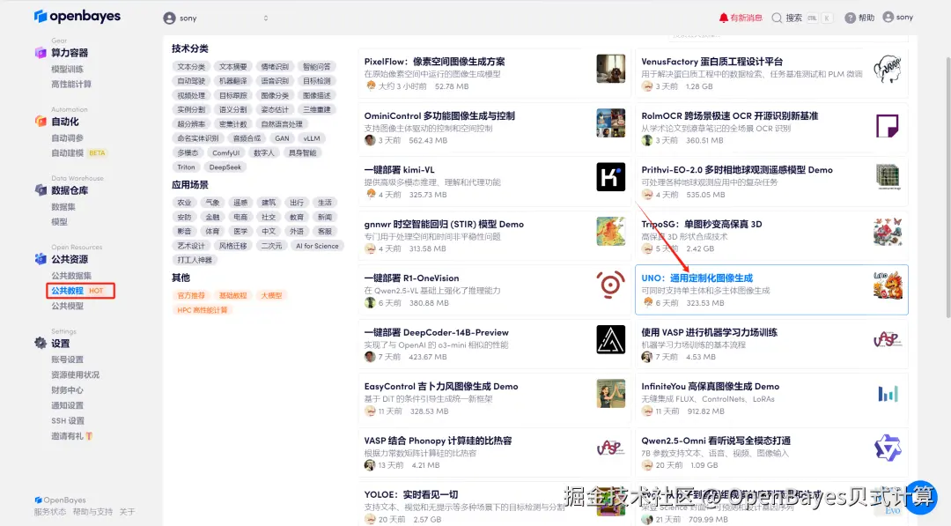
Task: Click the 帮助 question mark icon
Action: point(851,18)
